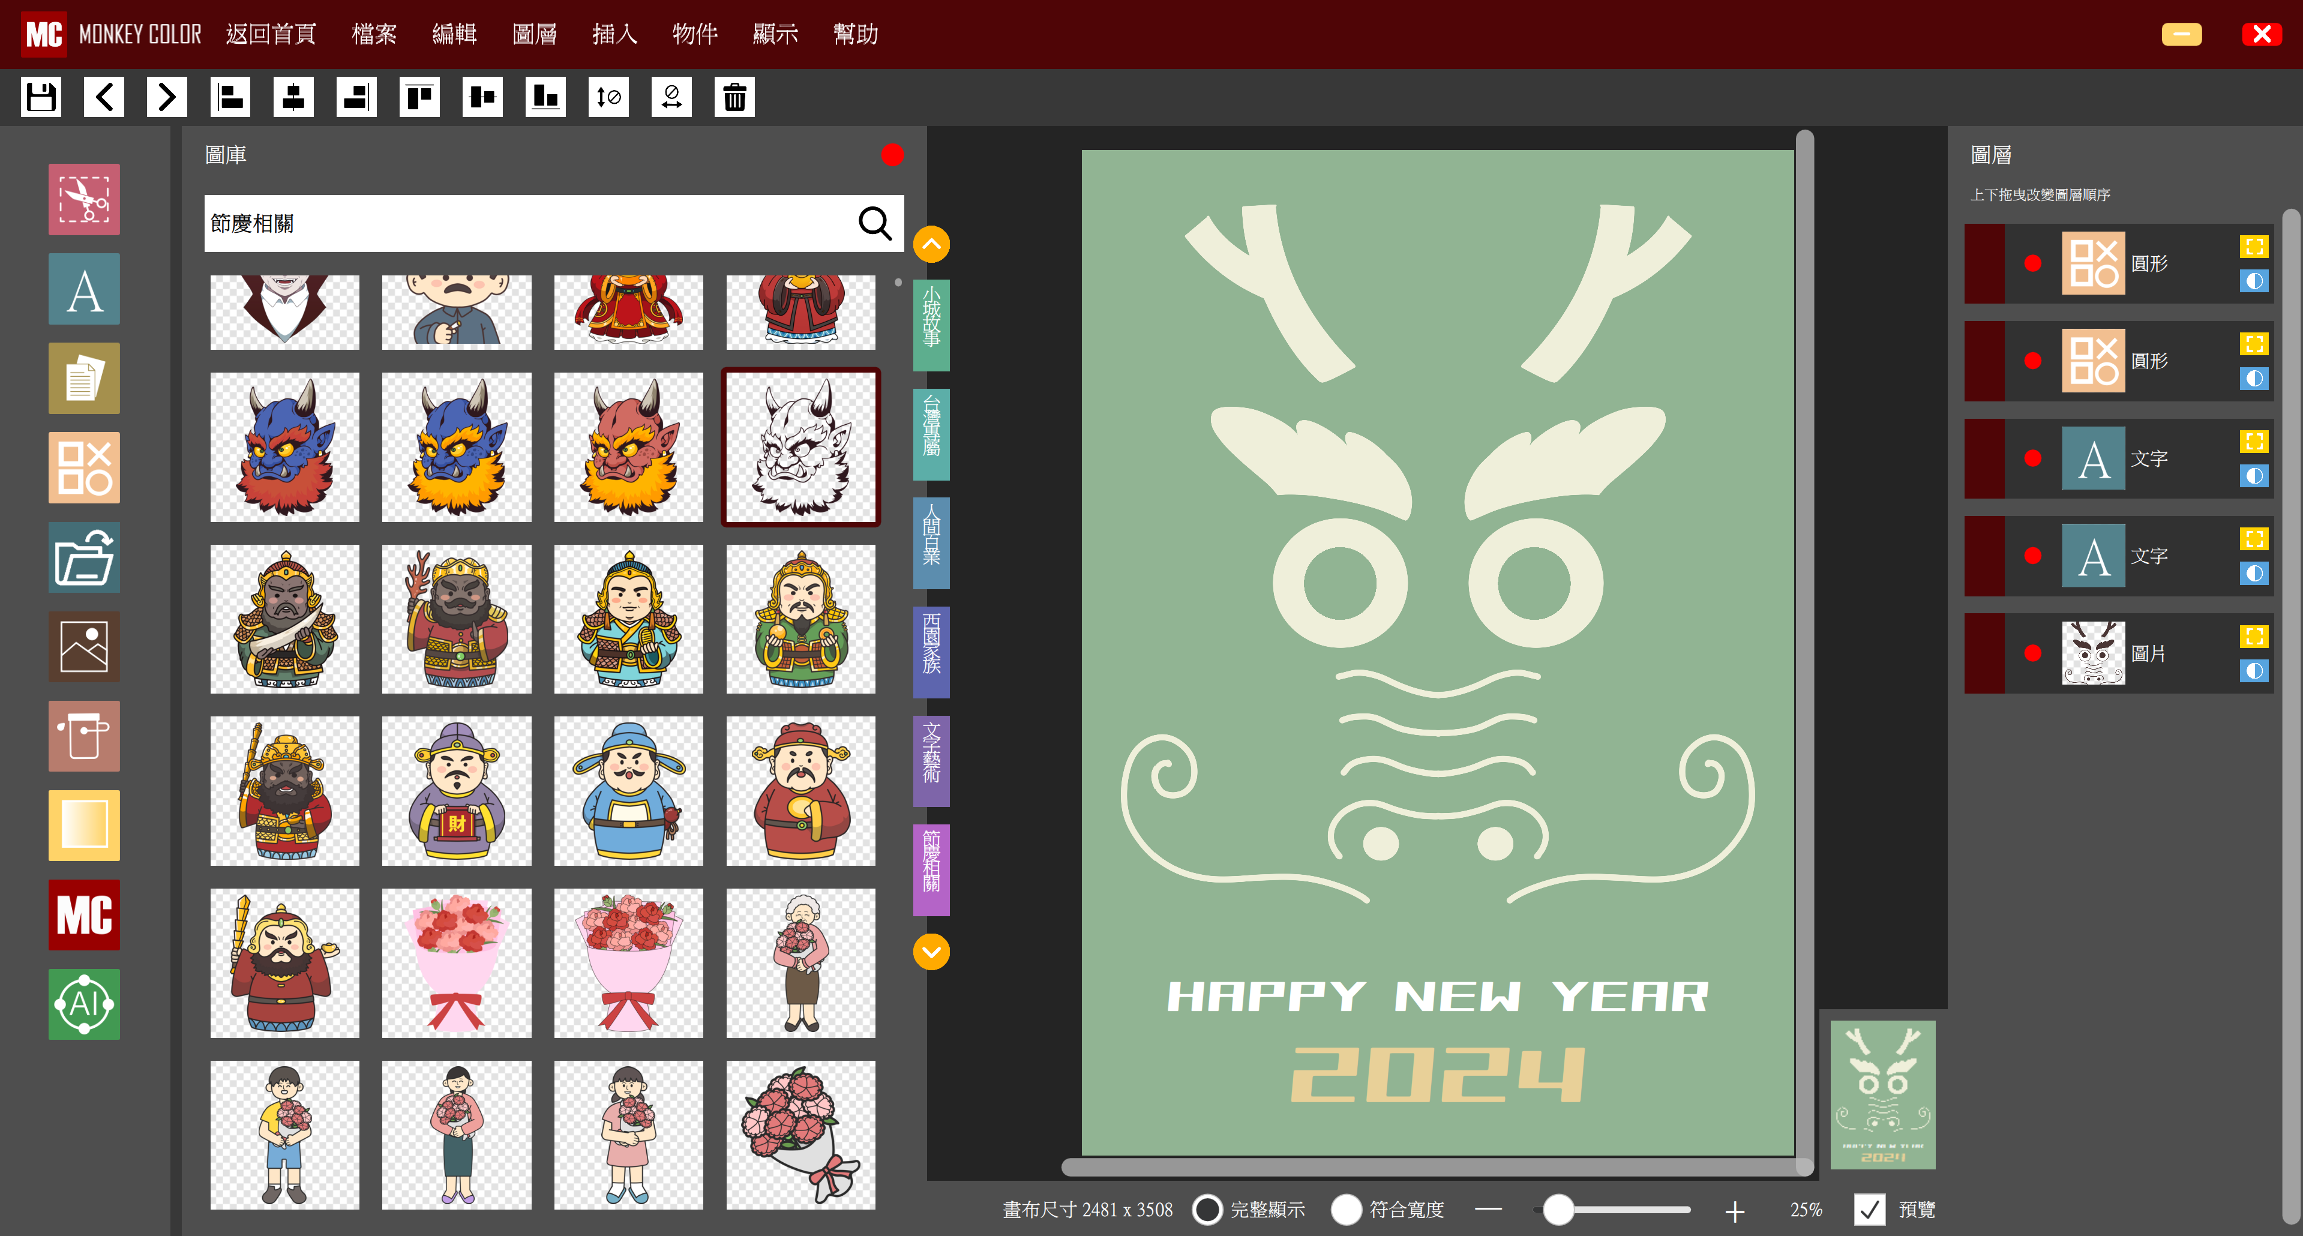Open the 幫助 menu
This screenshot has width=2303, height=1236.
856,34
